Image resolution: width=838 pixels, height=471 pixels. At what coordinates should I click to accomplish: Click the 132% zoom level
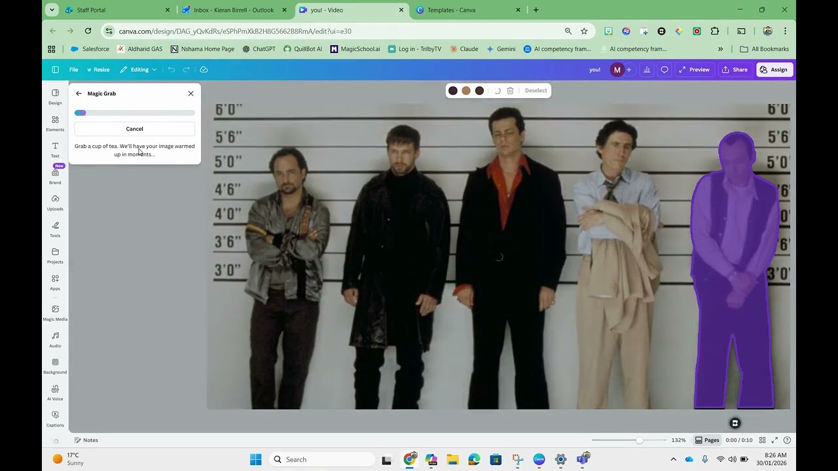click(678, 440)
